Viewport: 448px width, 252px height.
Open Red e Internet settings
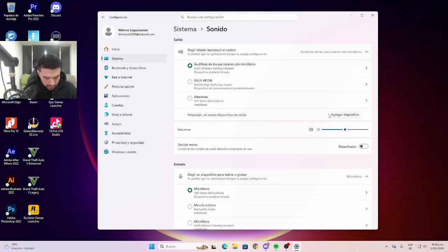coord(134,77)
